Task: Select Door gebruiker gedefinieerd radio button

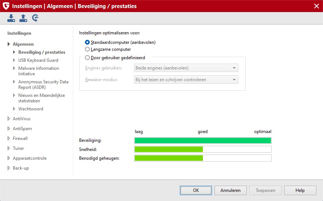Action: point(87,58)
